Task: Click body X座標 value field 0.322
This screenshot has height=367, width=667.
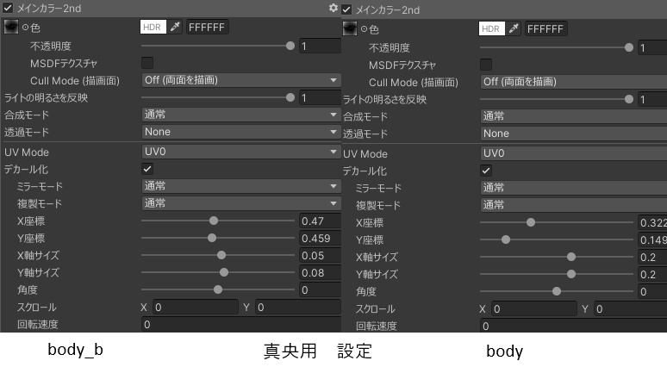Action: tap(652, 223)
